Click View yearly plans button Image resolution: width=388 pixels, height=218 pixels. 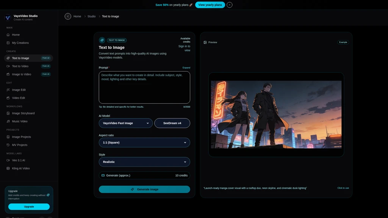pyautogui.click(x=210, y=5)
